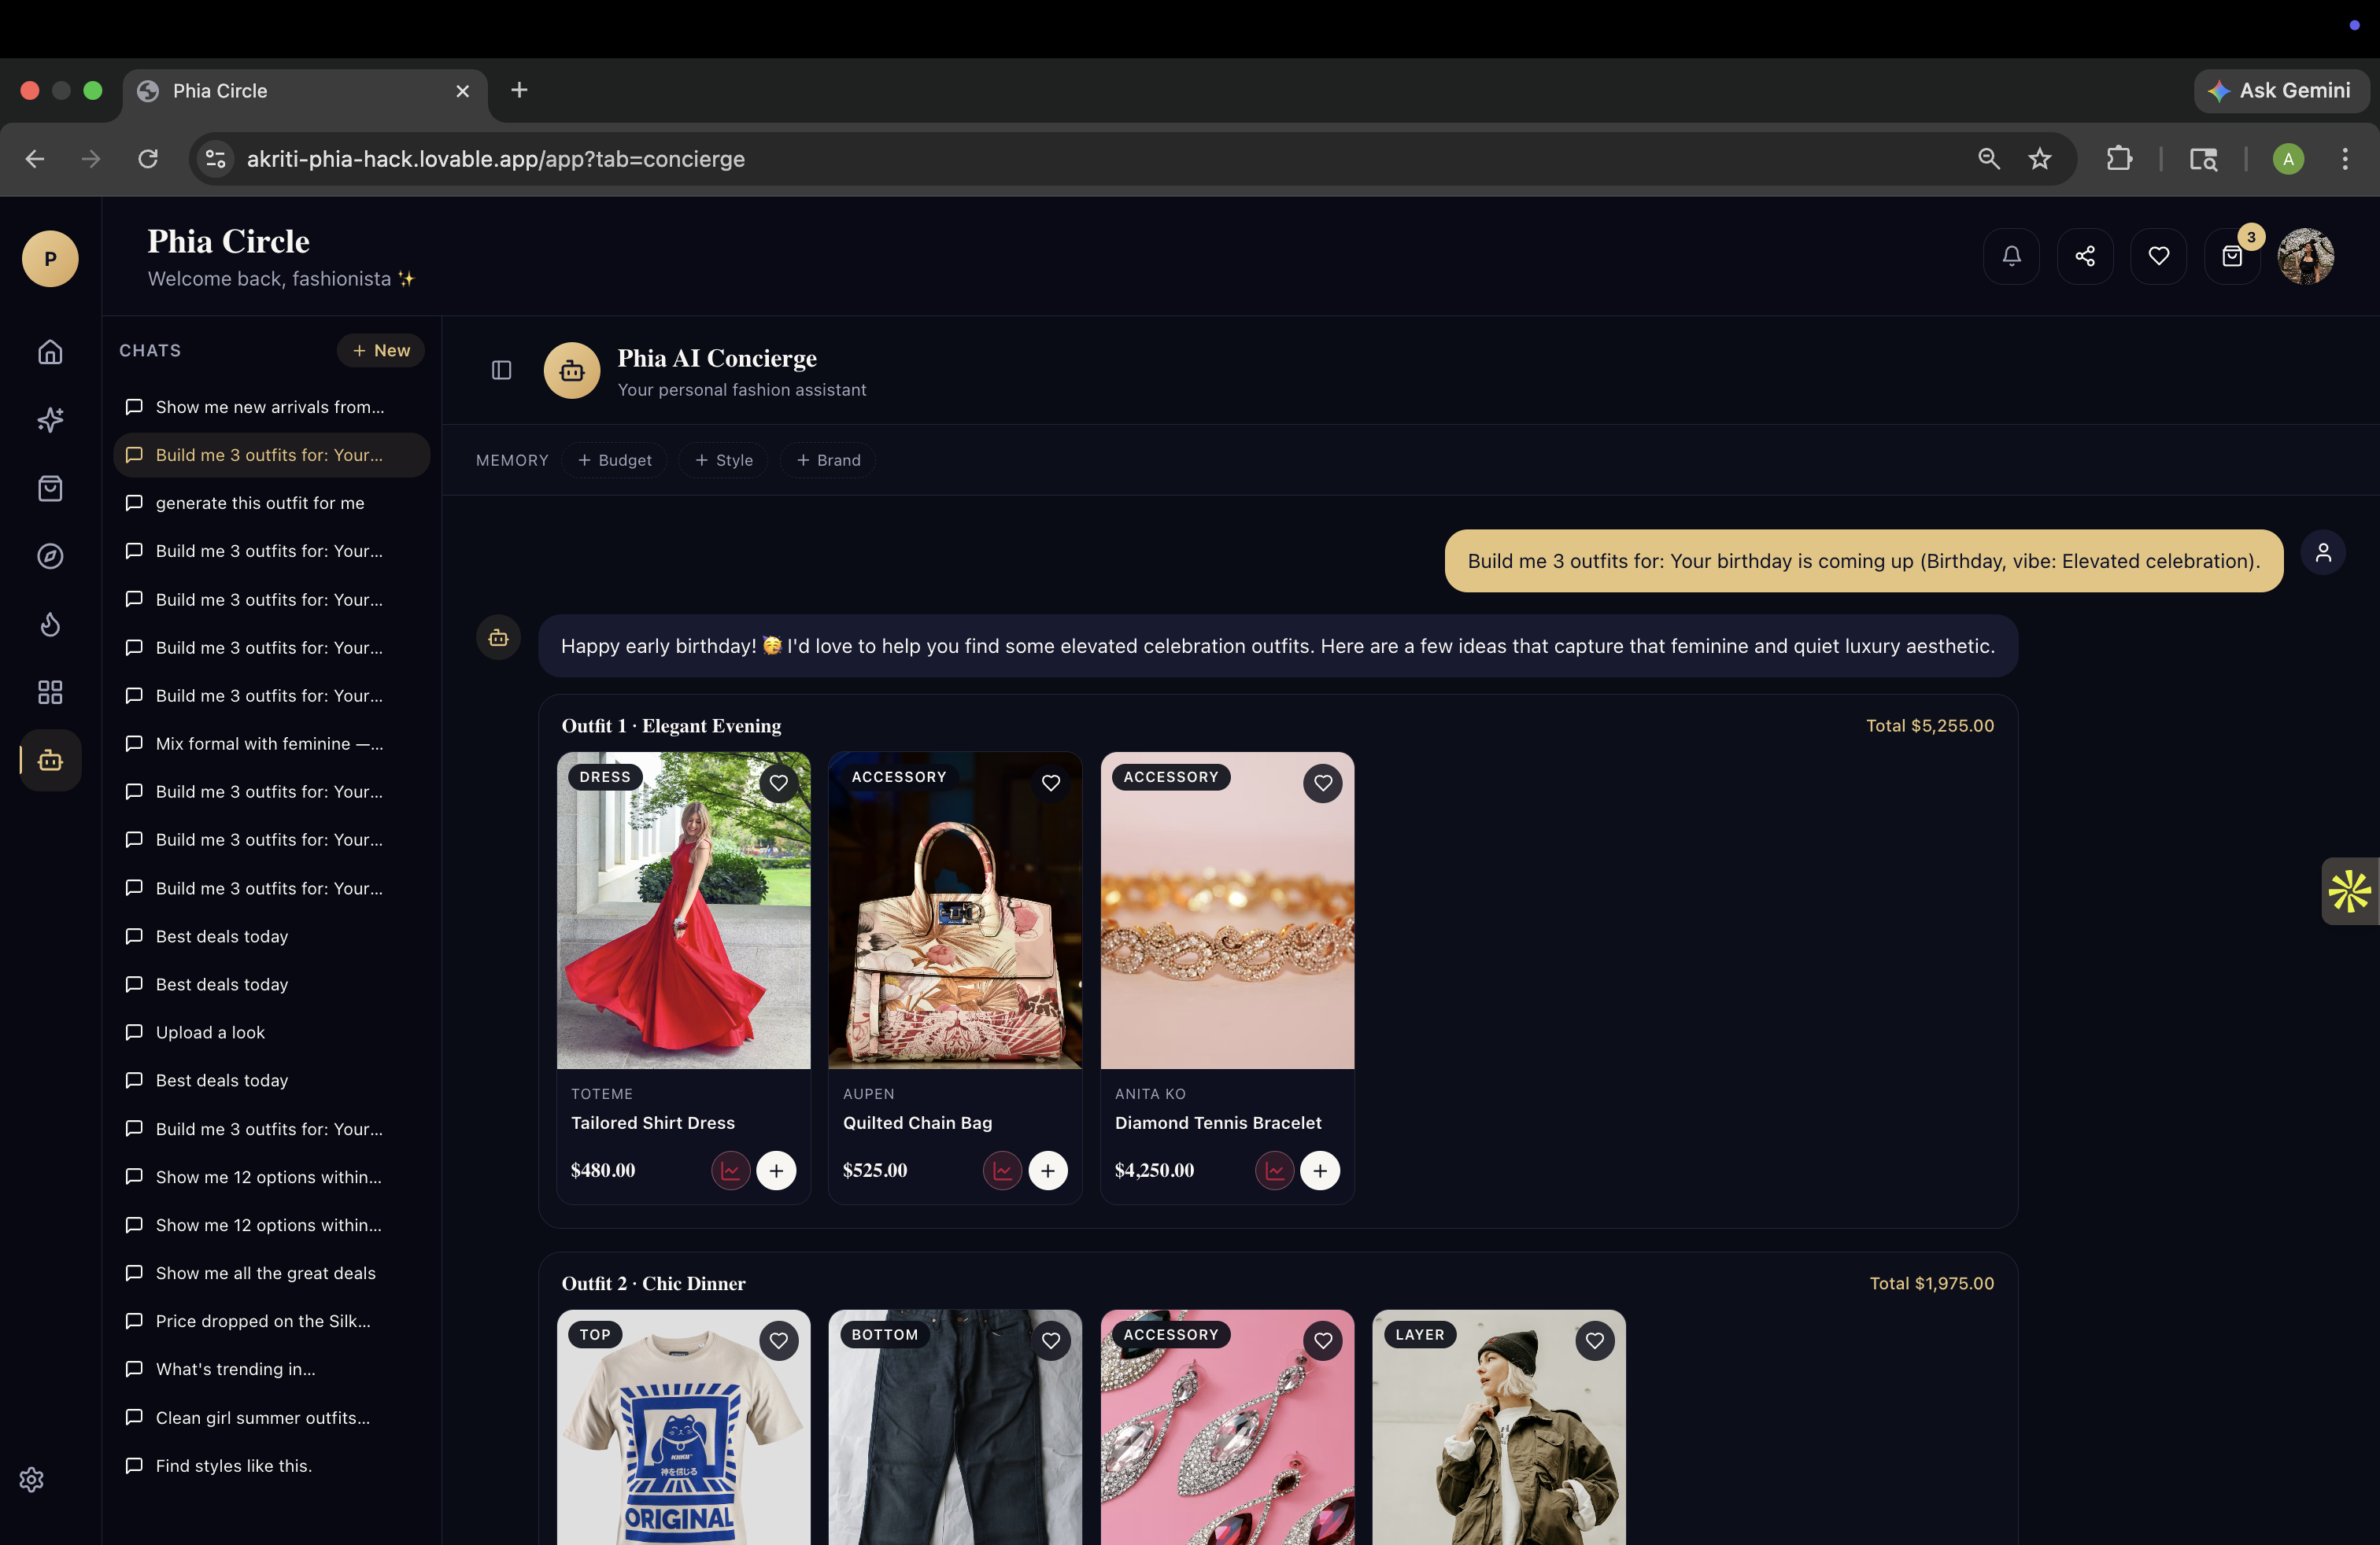Add a Style memory chip
Screen dimensions: 2380x1545
tap(724, 459)
